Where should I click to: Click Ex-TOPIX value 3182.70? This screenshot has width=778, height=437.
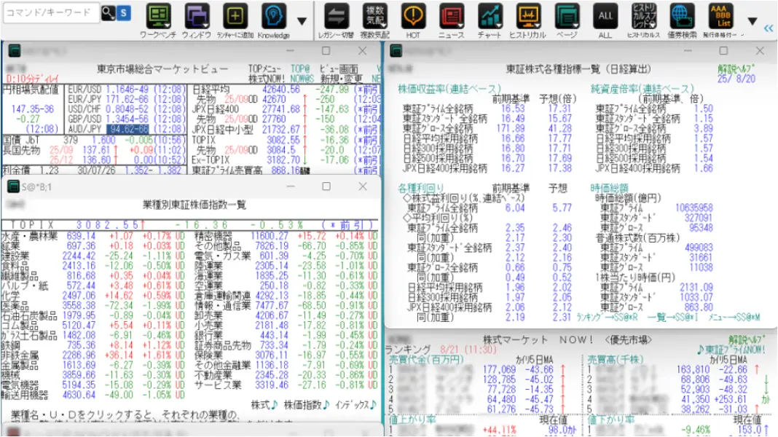tap(283, 160)
